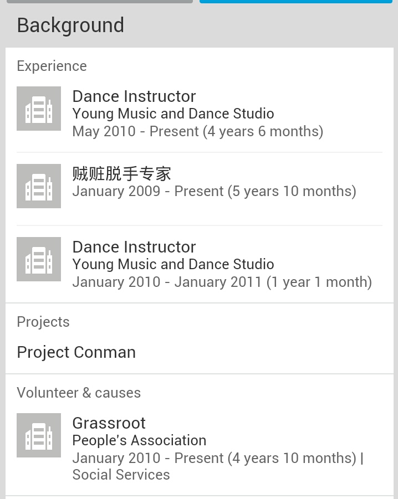398x499 pixels.
Task: Open Young Music and Dance Studio under May 2010
Action: point(173,114)
